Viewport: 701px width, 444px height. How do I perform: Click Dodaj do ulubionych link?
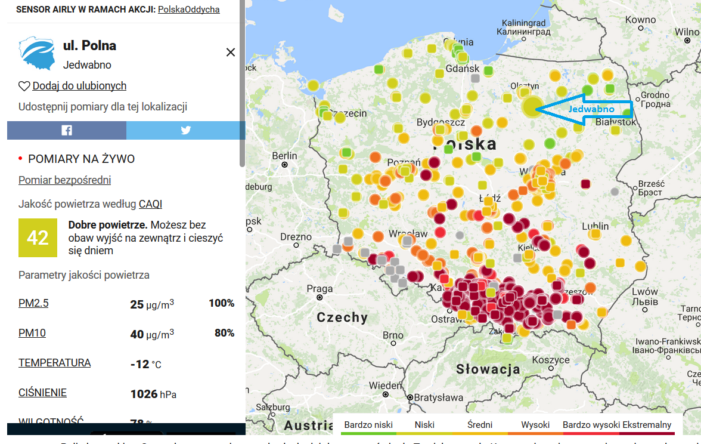click(x=79, y=86)
